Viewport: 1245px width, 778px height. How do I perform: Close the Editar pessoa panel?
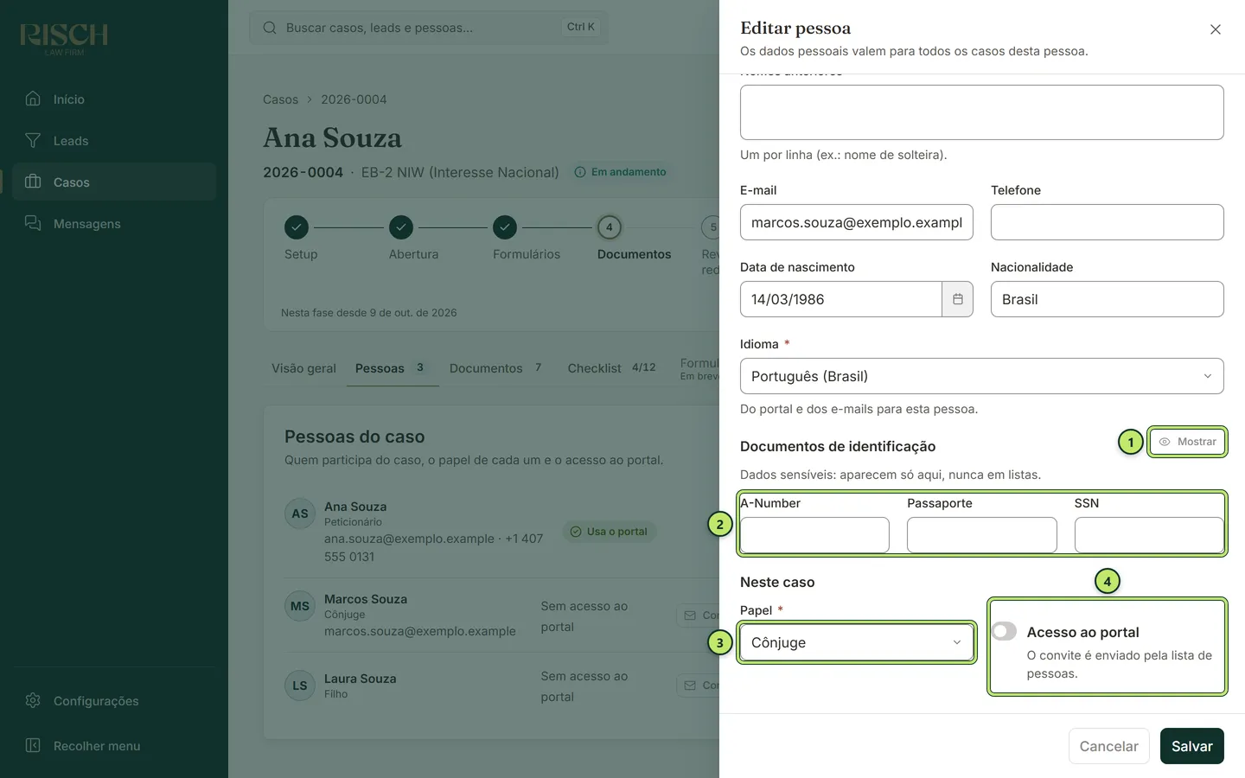pos(1215,29)
